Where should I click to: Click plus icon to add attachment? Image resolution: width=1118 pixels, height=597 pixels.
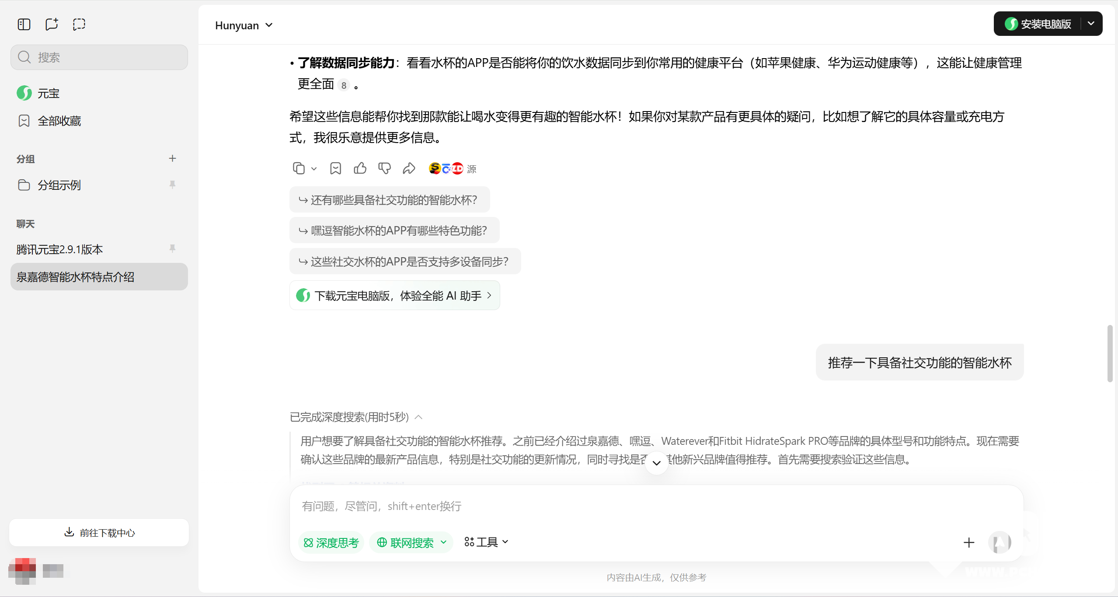click(x=968, y=542)
